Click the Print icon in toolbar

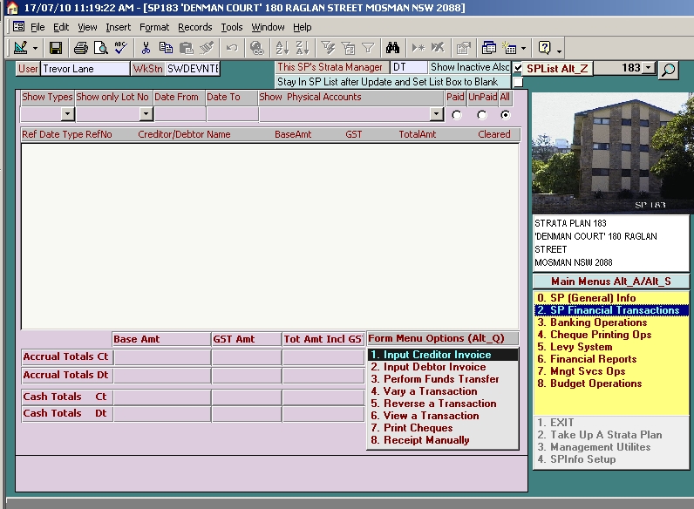pyautogui.click(x=80, y=48)
